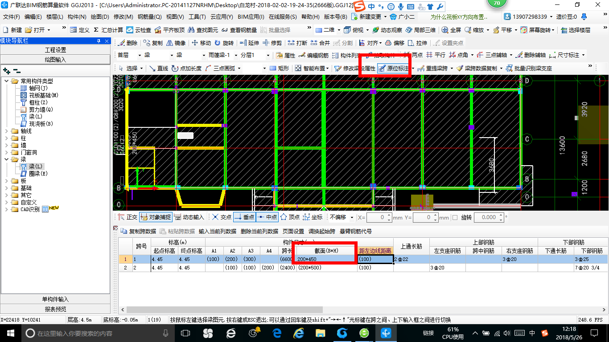Viewport: 609px width, 342px height.
Task: Select the 合并 merge tool
Action: coord(320,43)
